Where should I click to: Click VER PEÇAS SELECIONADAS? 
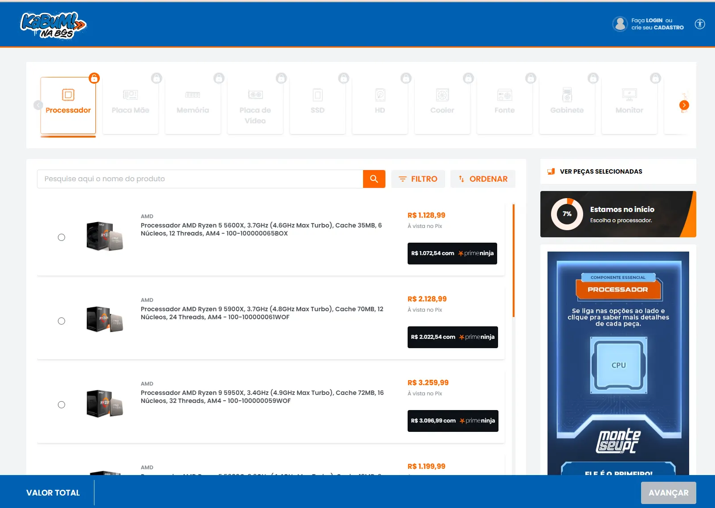tap(601, 171)
